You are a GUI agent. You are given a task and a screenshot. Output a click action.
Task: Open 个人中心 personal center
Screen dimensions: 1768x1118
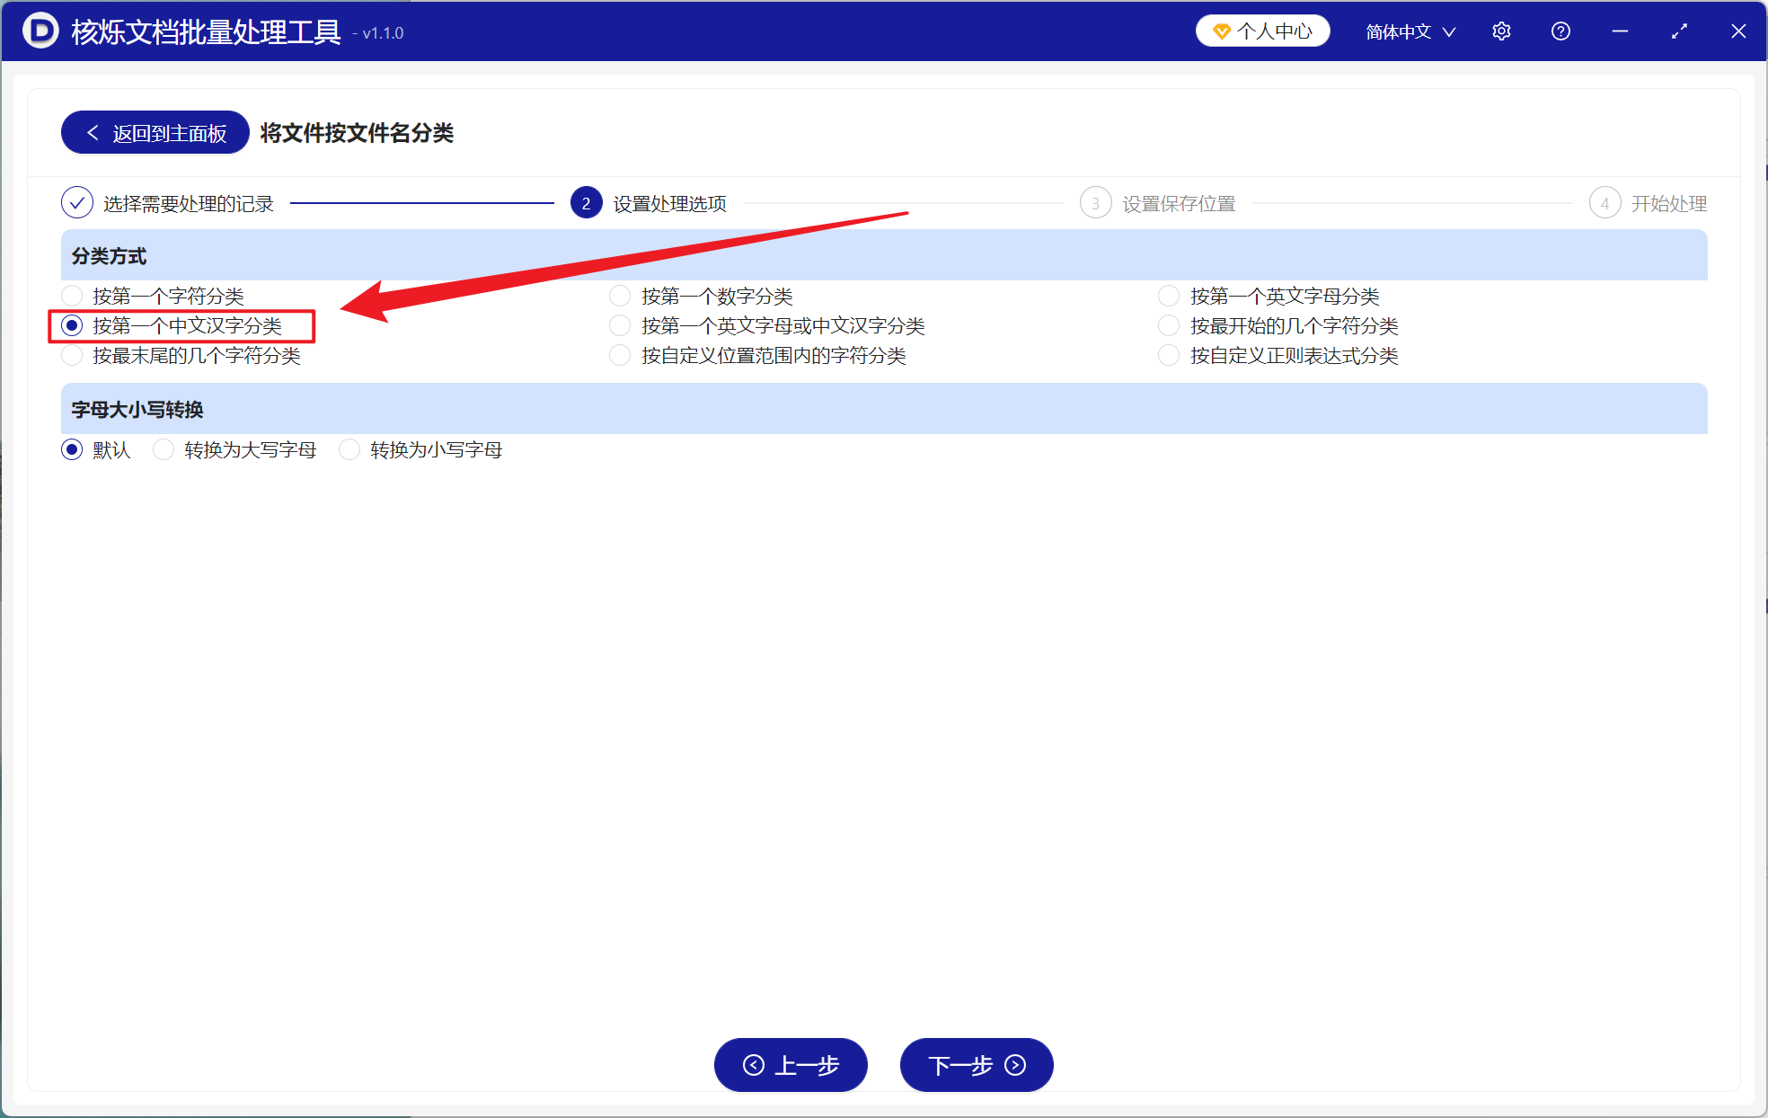tap(1262, 30)
